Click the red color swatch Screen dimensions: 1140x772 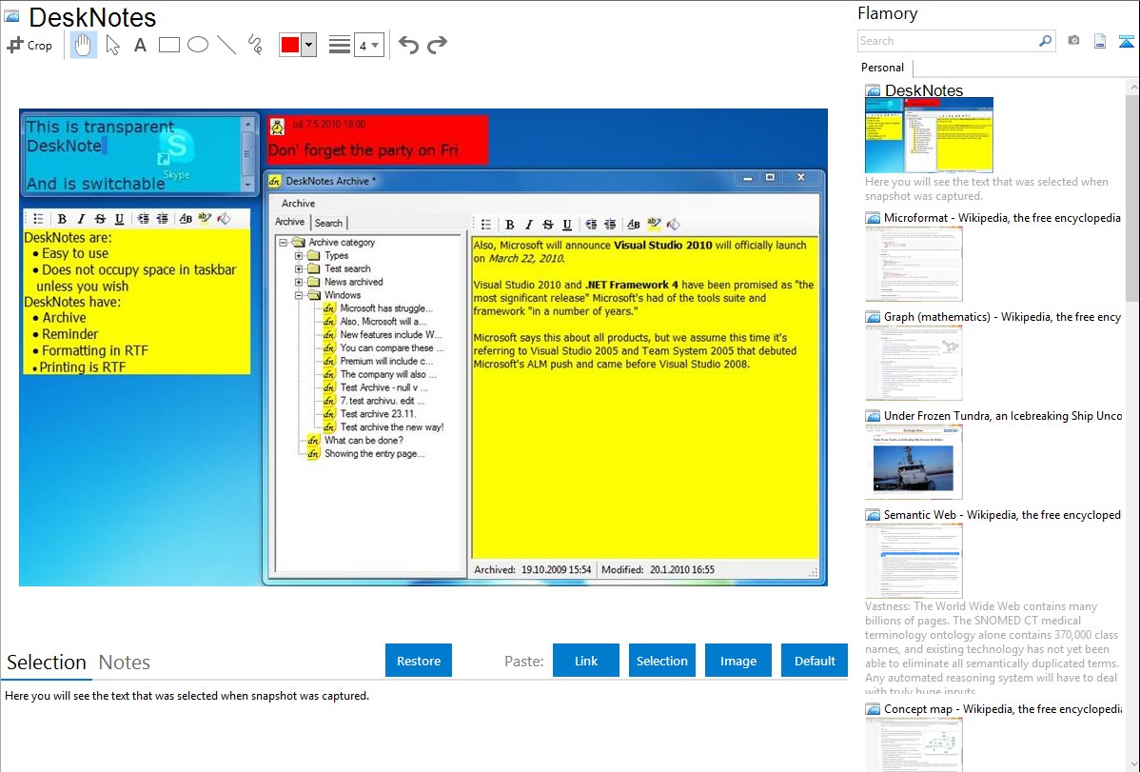point(290,45)
